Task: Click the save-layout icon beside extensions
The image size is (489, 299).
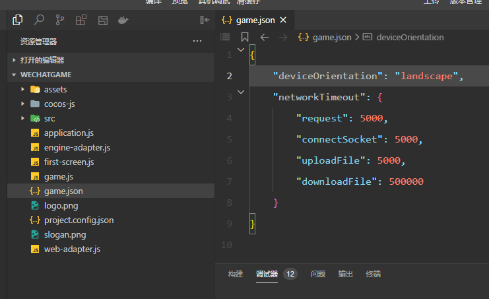Action: 102,20
